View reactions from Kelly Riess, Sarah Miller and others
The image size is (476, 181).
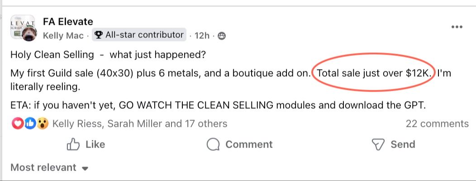(x=140, y=124)
